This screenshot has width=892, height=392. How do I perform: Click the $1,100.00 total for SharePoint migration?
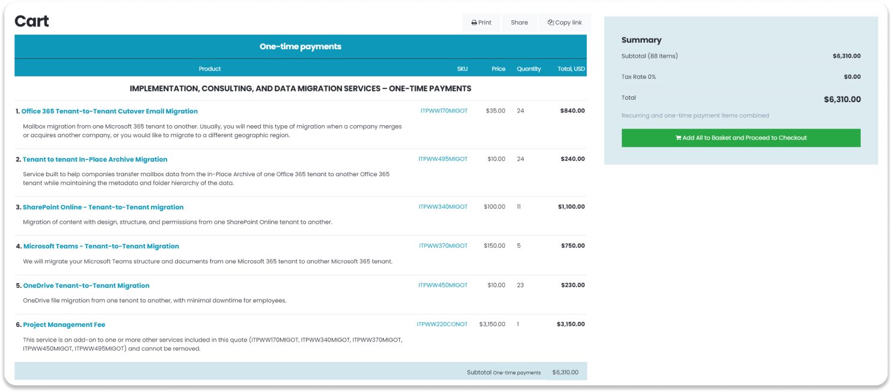coord(571,206)
